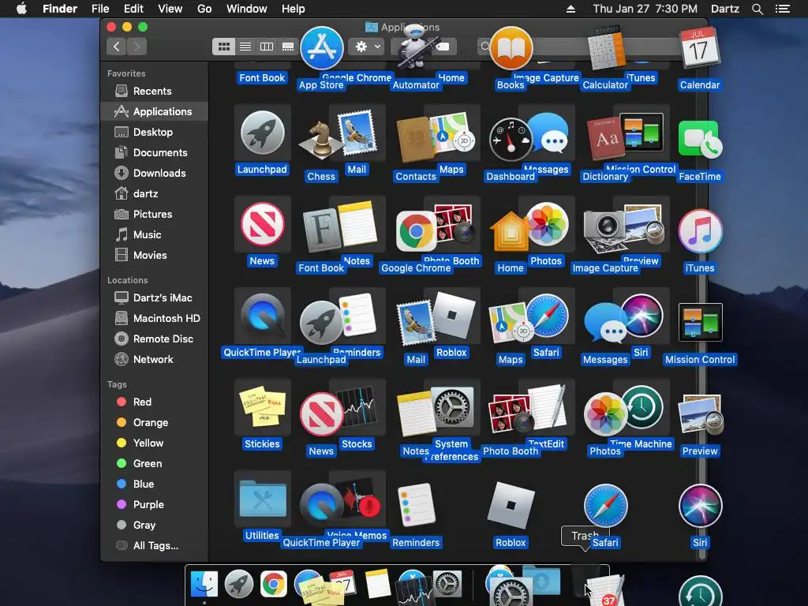Open the Help menu
Image resolution: width=808 pixels, height=606 pixels.
[x=294, y=9]
